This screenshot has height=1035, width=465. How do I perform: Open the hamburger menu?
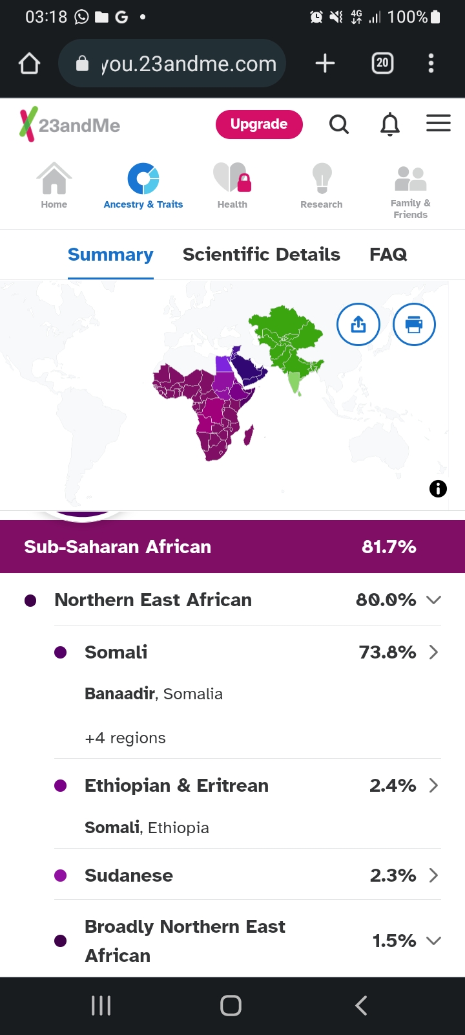tap(439, 123)
